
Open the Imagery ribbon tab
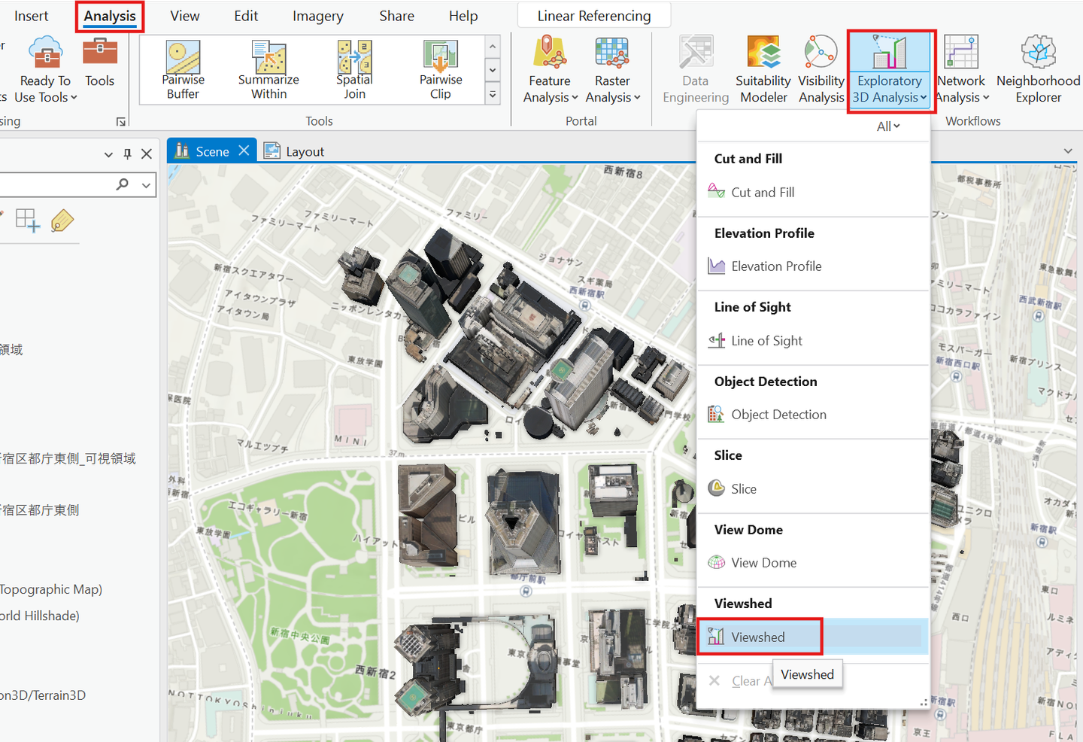(x=318, y=16)
